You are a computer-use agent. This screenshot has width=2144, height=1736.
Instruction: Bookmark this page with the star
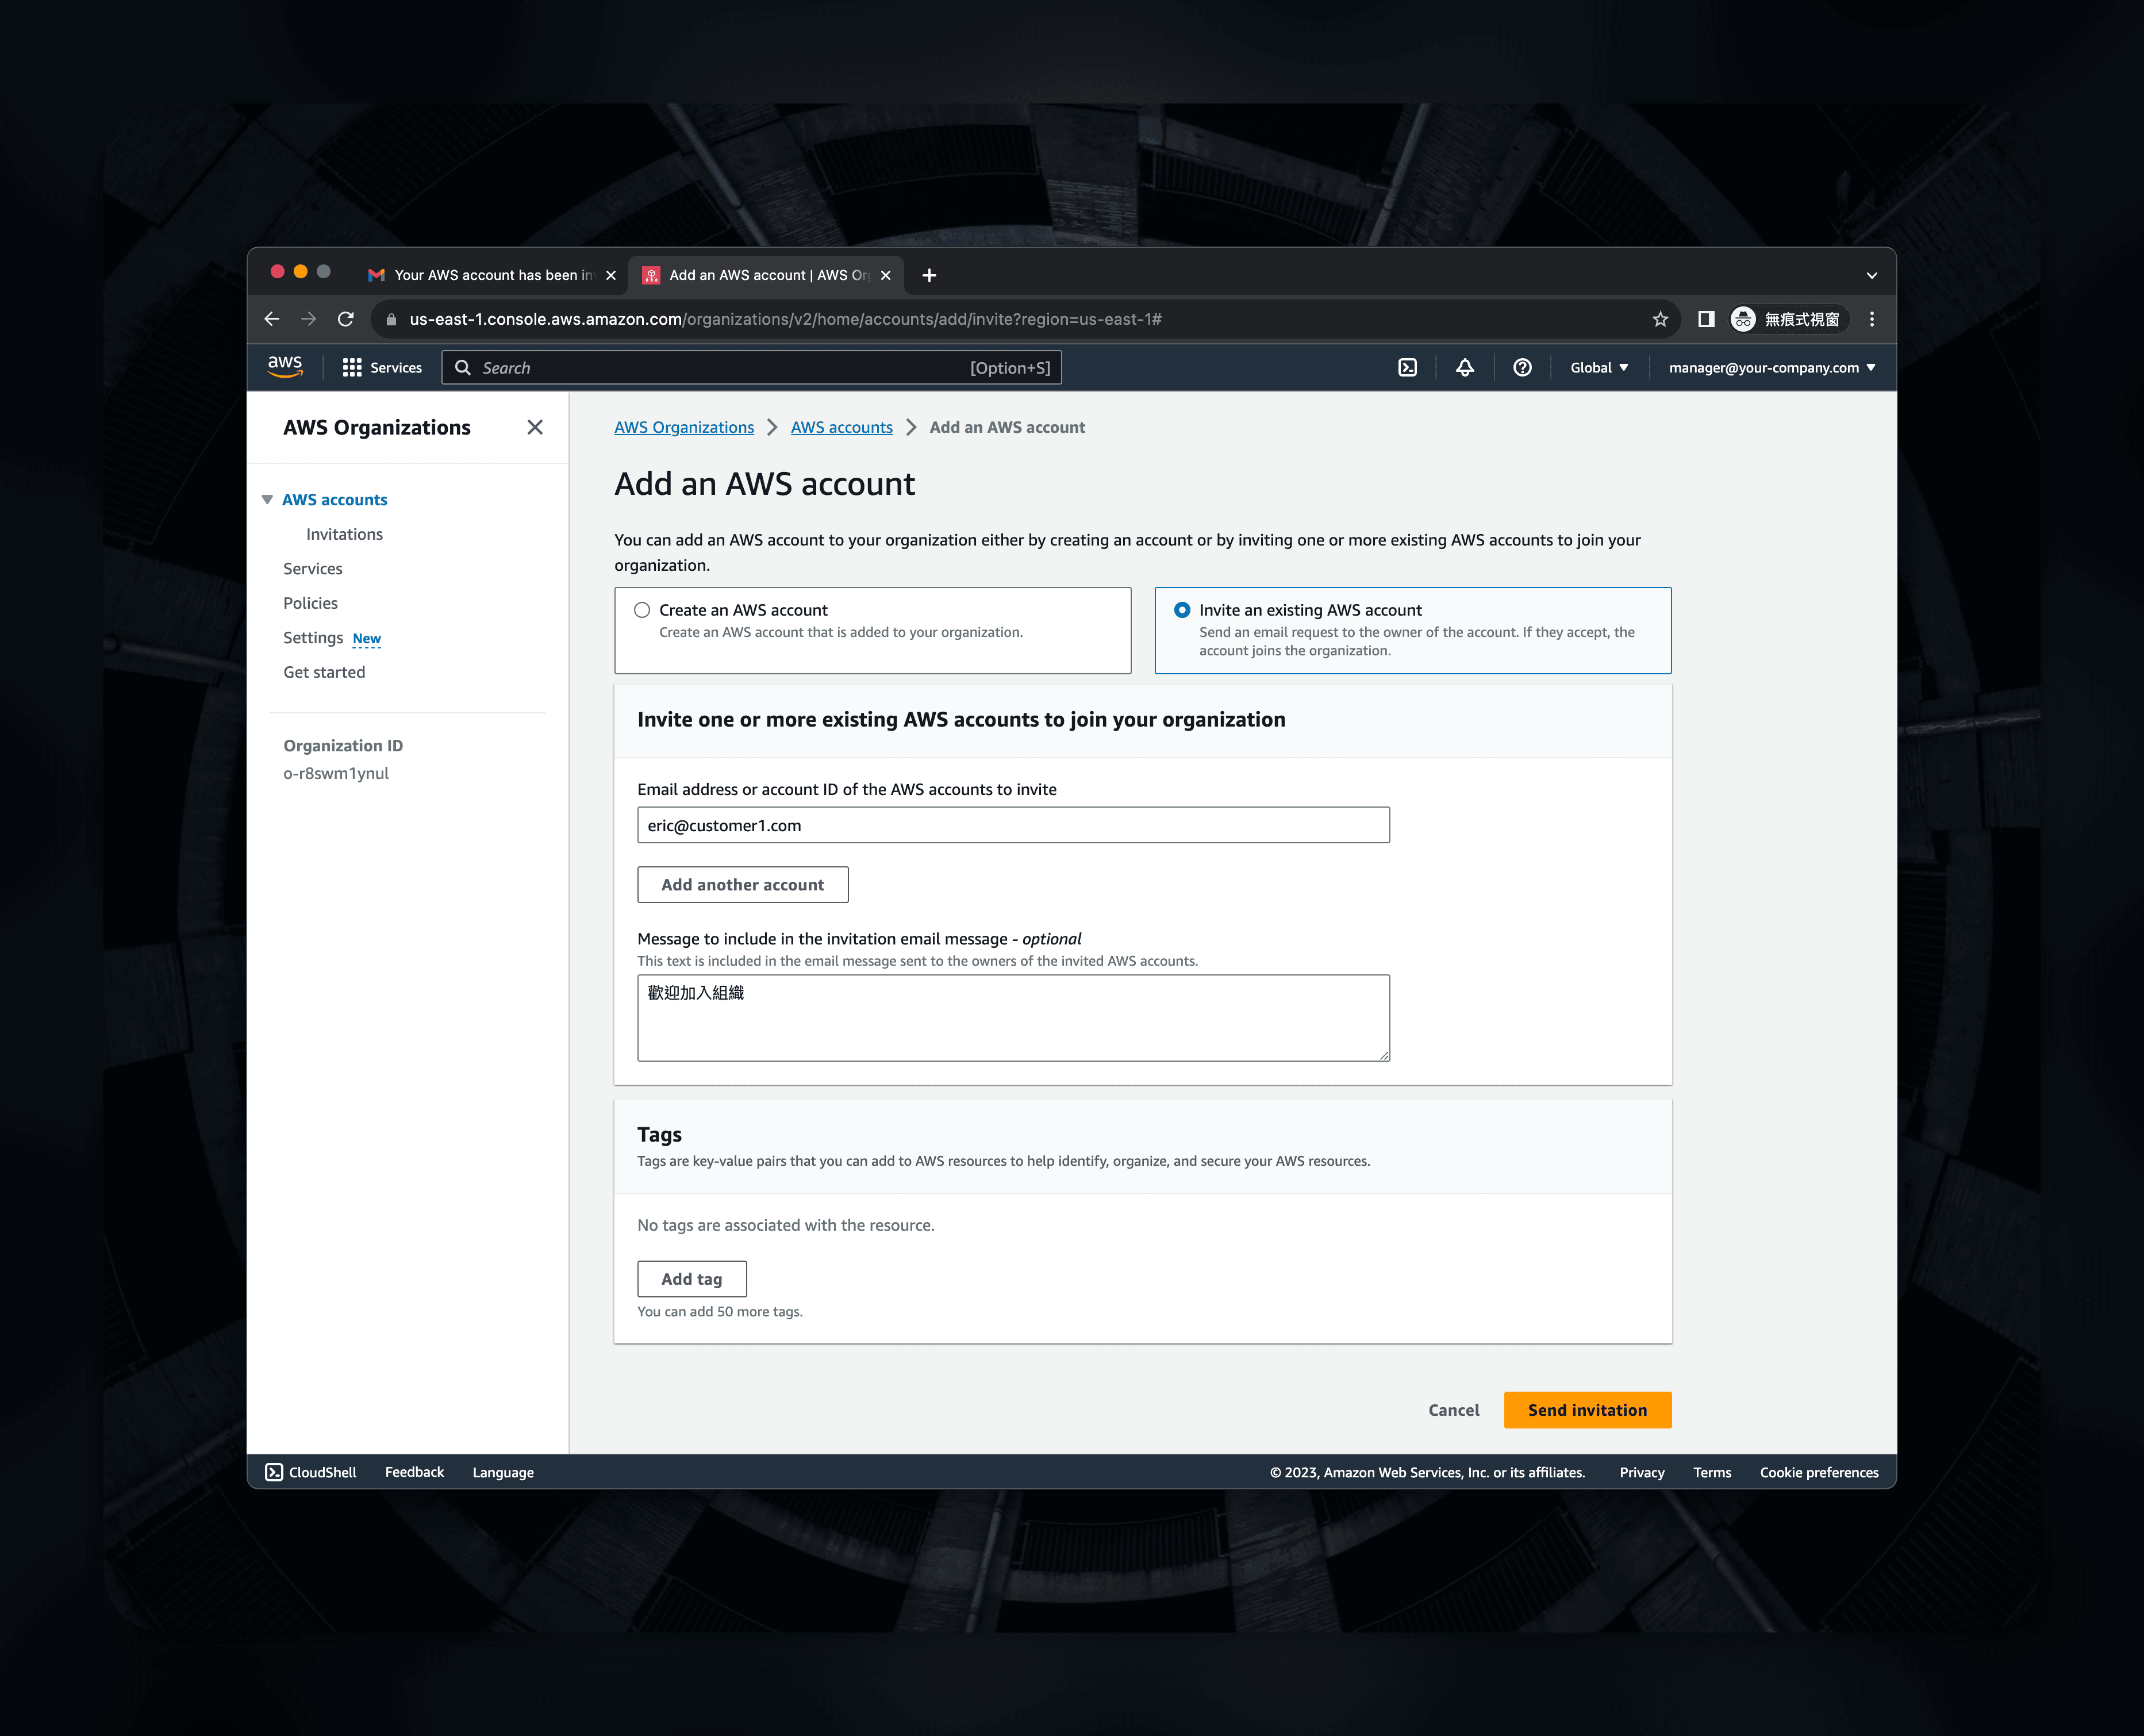[1660, 319]
